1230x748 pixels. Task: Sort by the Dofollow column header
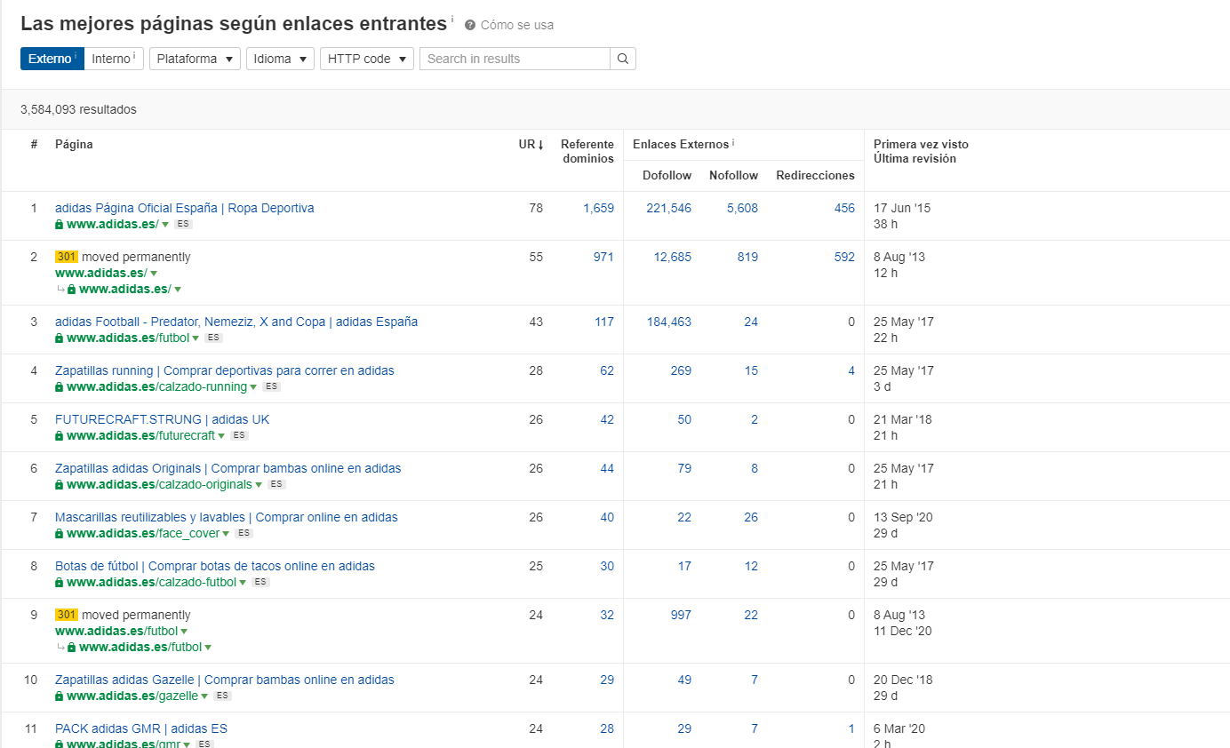(x=667, y=176)
